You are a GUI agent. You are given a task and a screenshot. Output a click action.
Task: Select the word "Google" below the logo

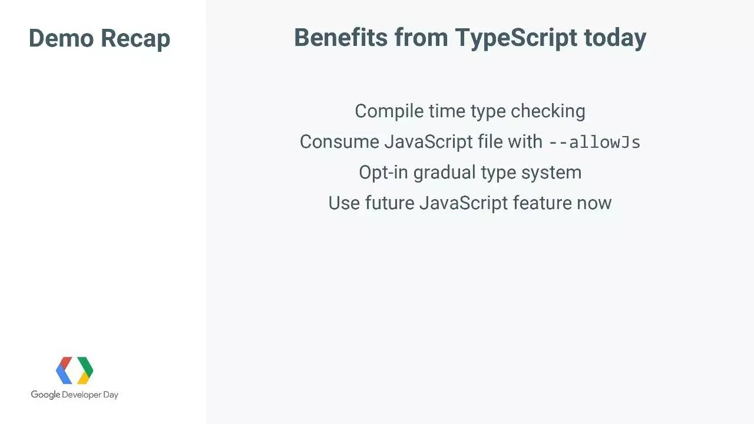point(45,395)
